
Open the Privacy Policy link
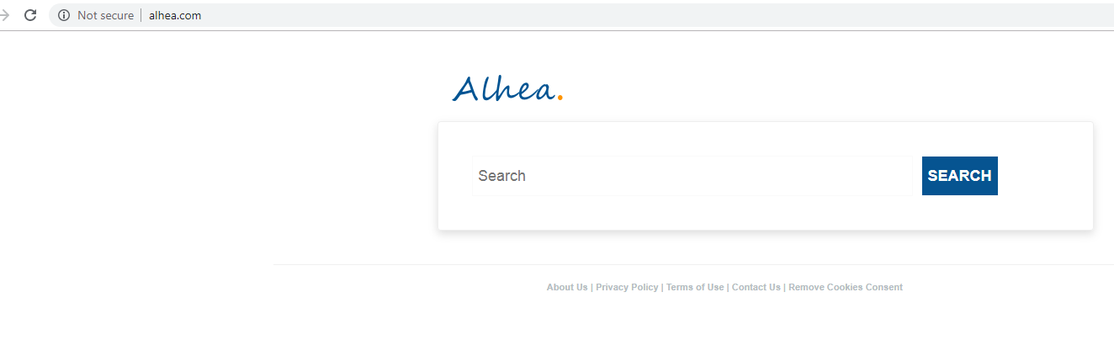pos(627,287)
